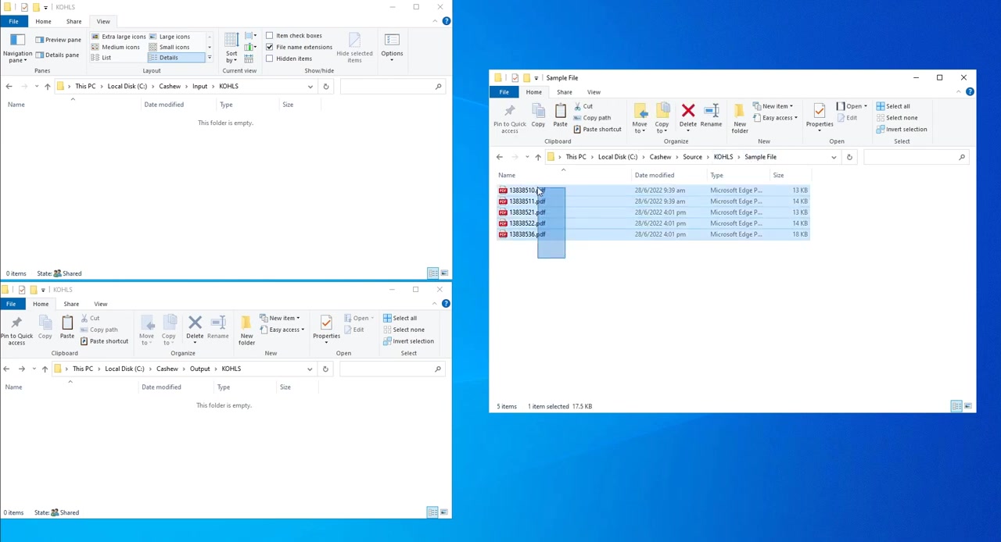The height and width of the screenshot is (542, 1001).
Task: Create a New folder in Sample File
Action: click(x=740, y=117)
